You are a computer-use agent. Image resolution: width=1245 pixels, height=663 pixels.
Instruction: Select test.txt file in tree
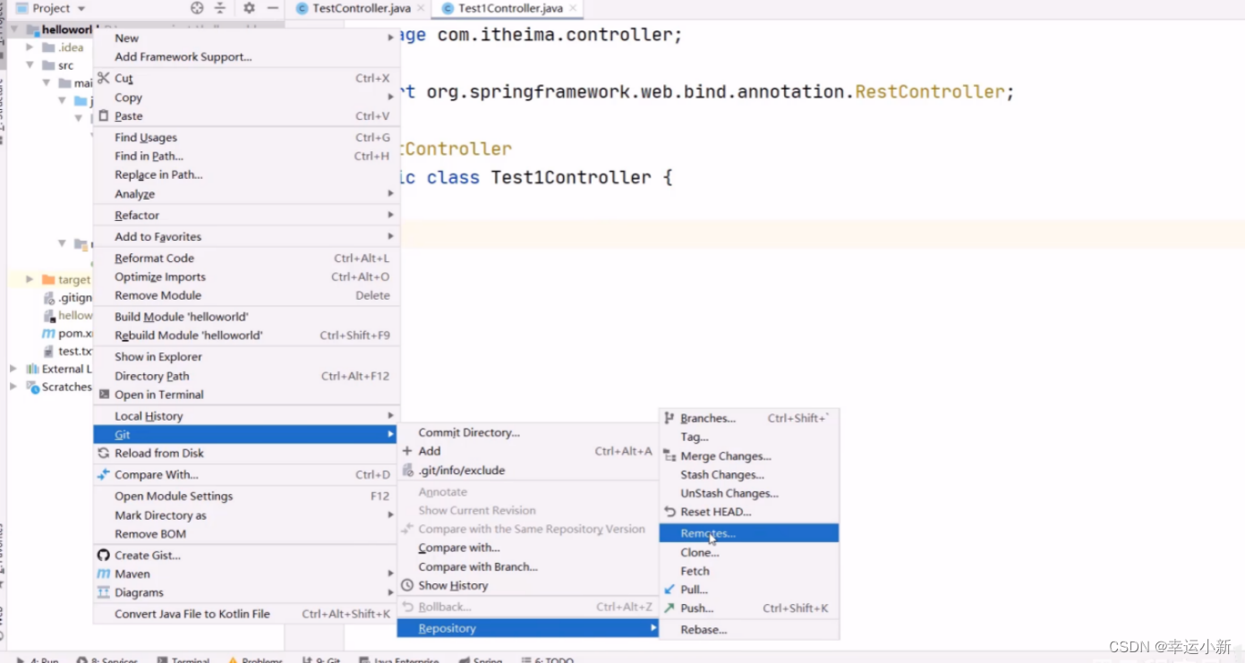[69, 351]
